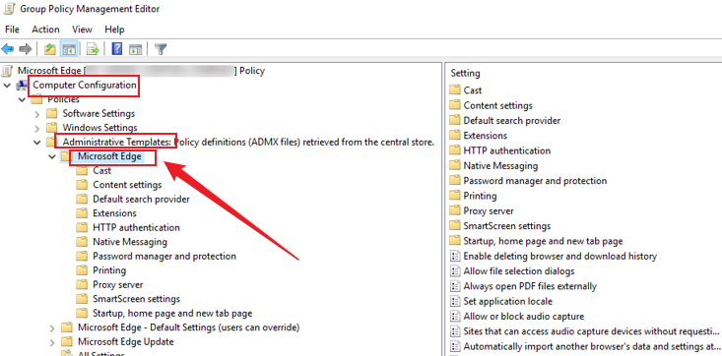
Task: Click the Extensions folder icon in the tree
Action: pos(82,213)
